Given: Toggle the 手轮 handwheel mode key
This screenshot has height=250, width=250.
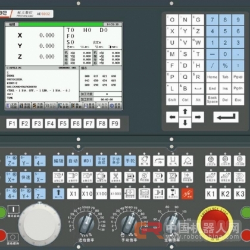Looking at the screenshot, I should (x=130, y=161).
